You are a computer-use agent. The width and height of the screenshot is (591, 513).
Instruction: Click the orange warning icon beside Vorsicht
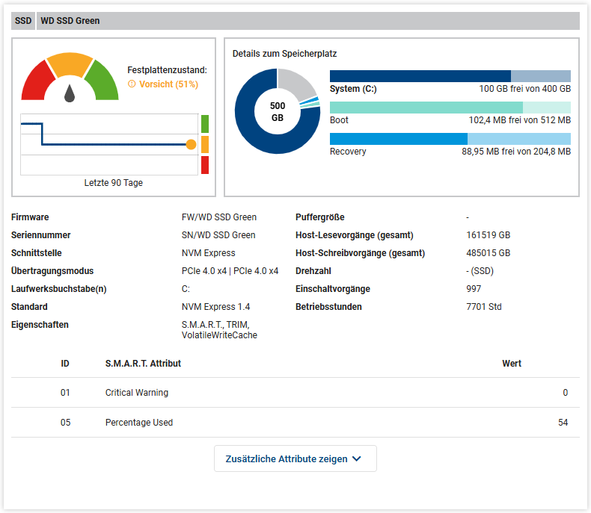click(132, 84)
